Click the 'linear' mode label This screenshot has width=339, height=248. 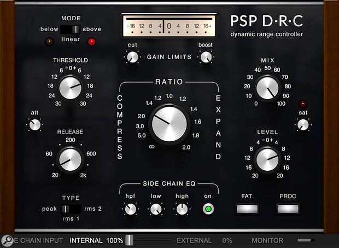[x=71, y=39]
